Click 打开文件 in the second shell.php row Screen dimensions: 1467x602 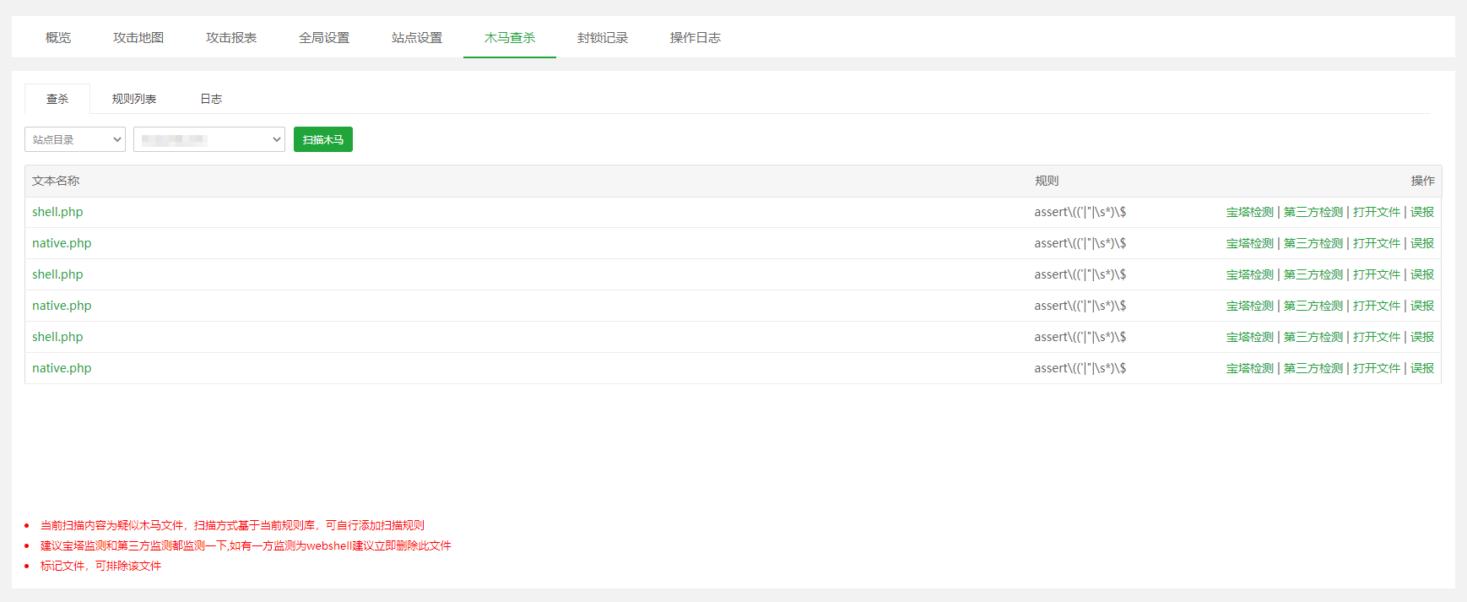tap(1376, 274)
